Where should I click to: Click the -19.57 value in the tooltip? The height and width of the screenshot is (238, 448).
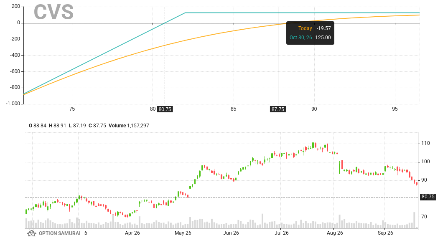[324, 28]
